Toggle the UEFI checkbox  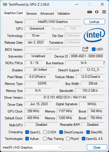(94, 49)
